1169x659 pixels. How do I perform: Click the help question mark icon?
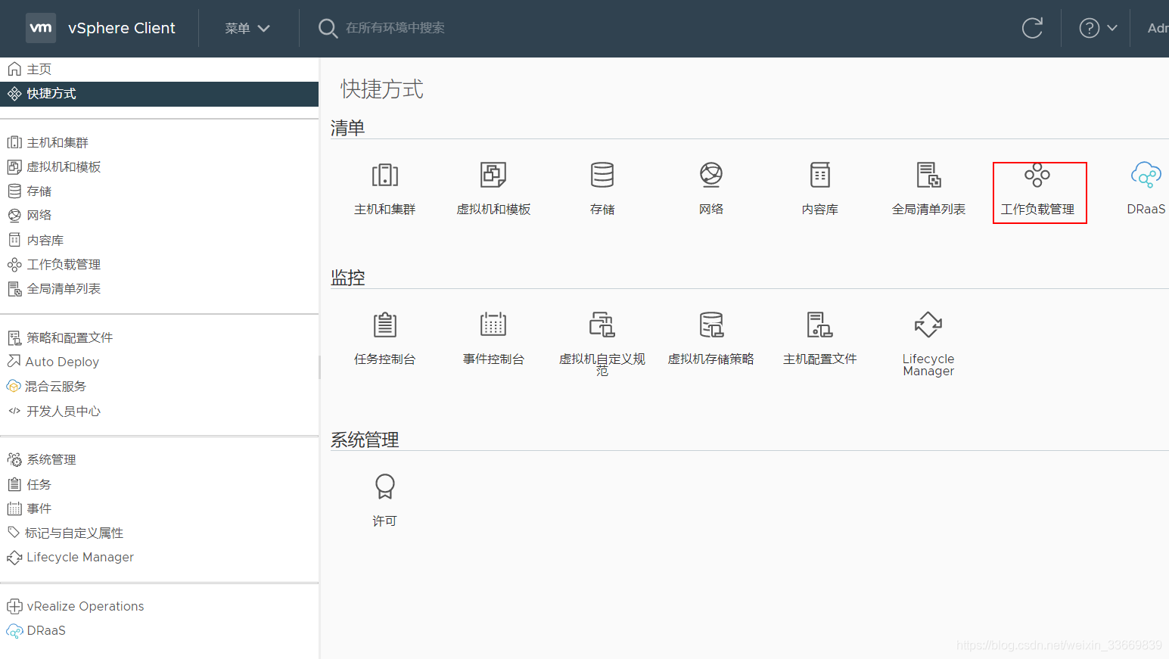pyautogui.click(x=1089, y=28)
